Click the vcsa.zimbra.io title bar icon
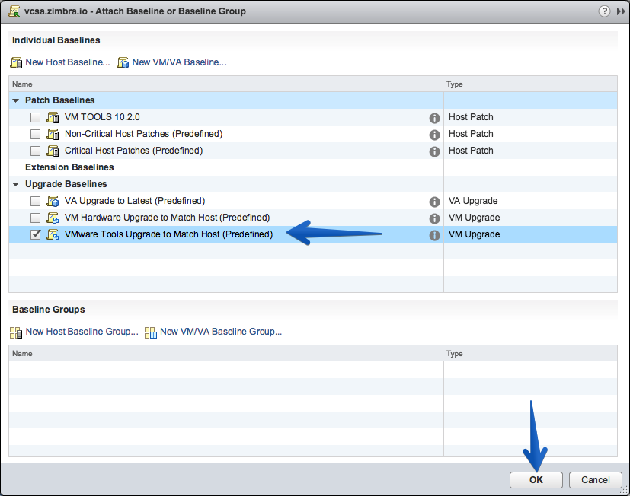The image size is (630, 496). tap(14, 11)
